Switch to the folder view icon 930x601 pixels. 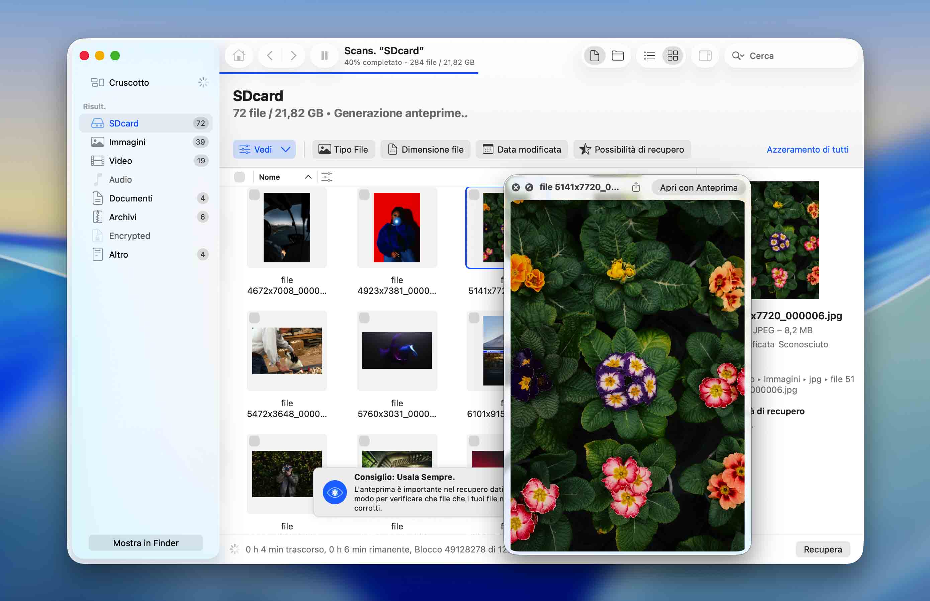pyautogui.click(x=618, y=56)
